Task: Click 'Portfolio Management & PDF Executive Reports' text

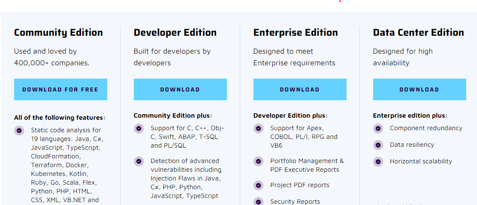Action: (x=307, y=165)
